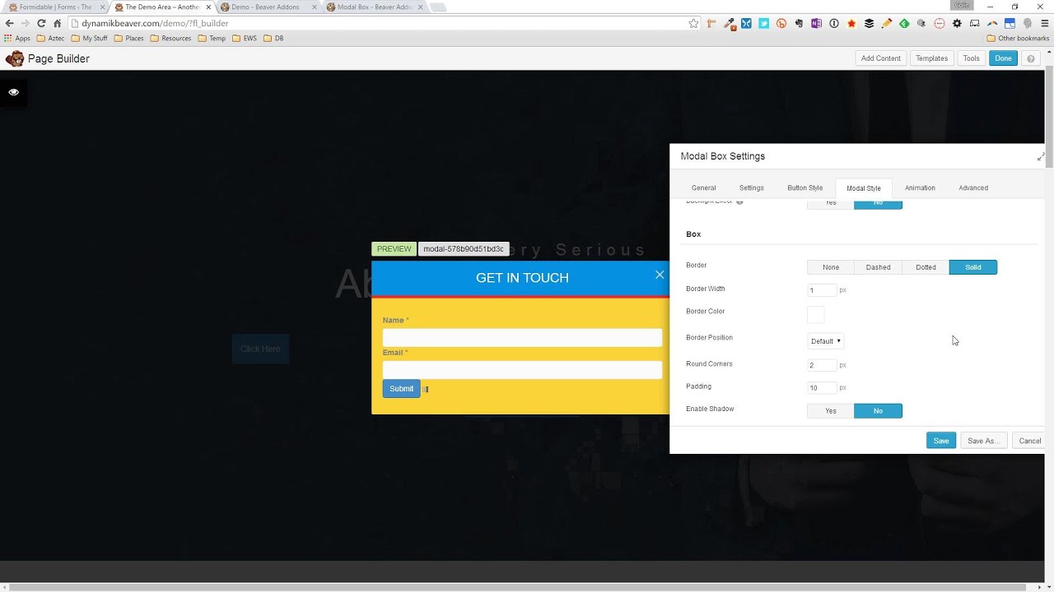Click the ruler extension icon in the toolbar
The height and width of the screenshot is (592, 1054).
[711, 24]
